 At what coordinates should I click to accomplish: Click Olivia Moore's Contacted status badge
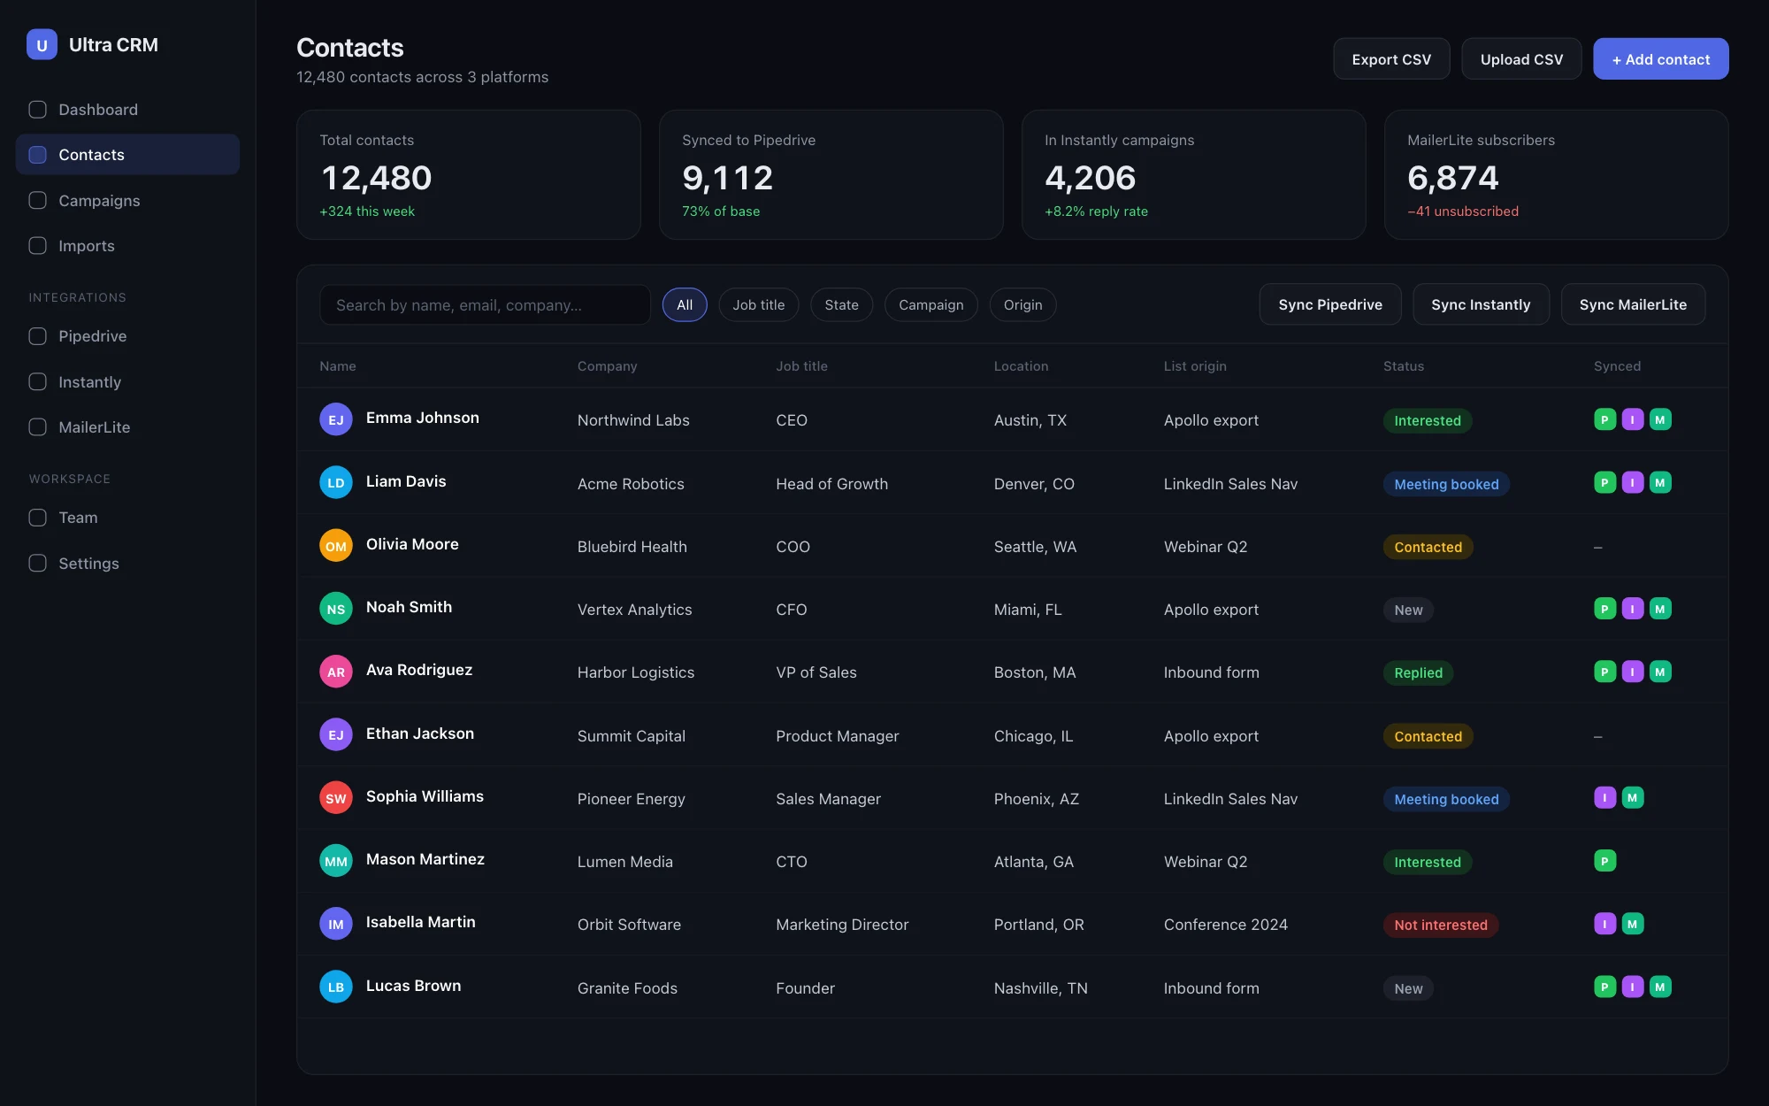coord(1428,547)
